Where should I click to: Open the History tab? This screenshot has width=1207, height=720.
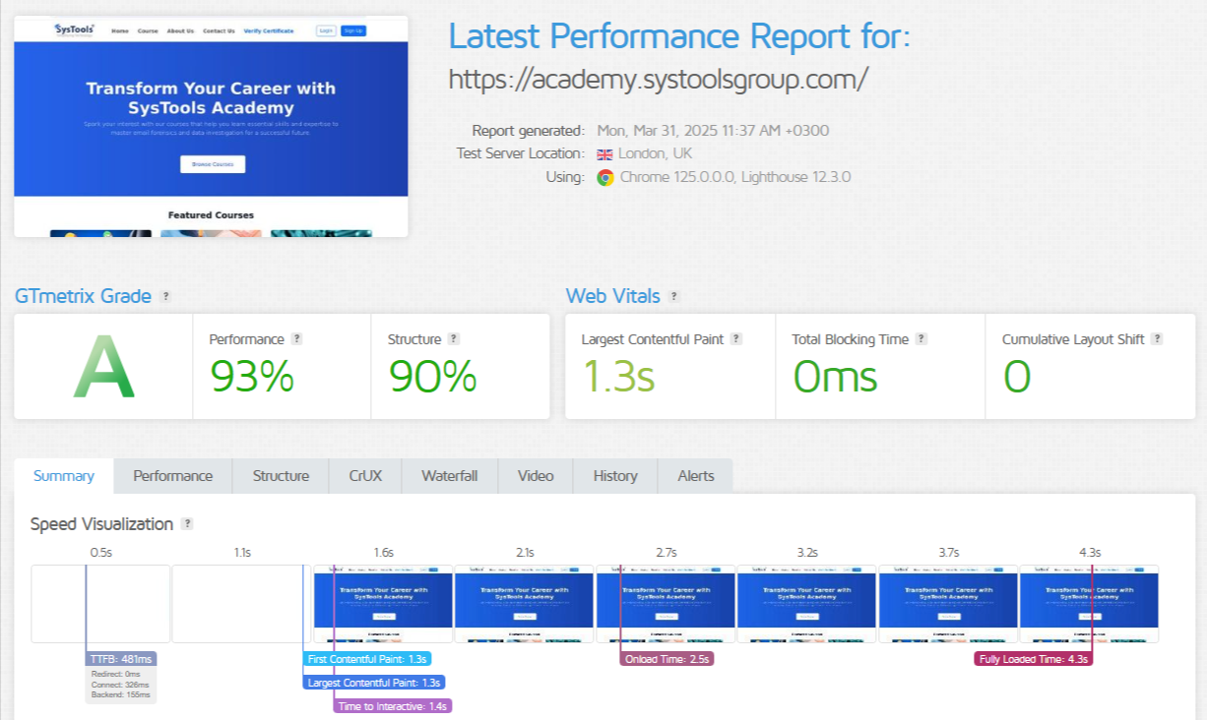click(x=615, y=476)
